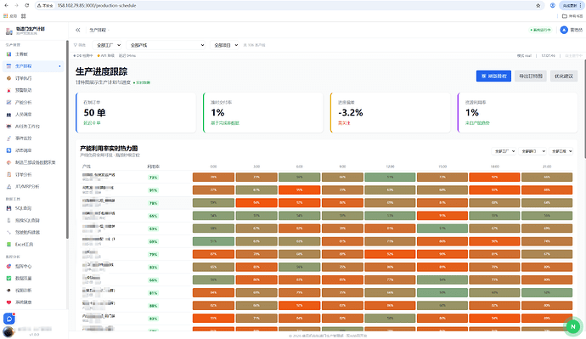Image resolution: width=586 pixels, height=339 pixels.
Task: Go back in the browser
Action: (6, 6)
